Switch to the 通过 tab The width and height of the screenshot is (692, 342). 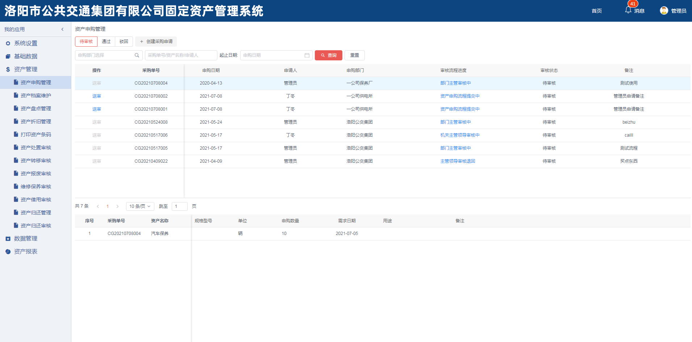pyautogui.click(x=106, y=42)
